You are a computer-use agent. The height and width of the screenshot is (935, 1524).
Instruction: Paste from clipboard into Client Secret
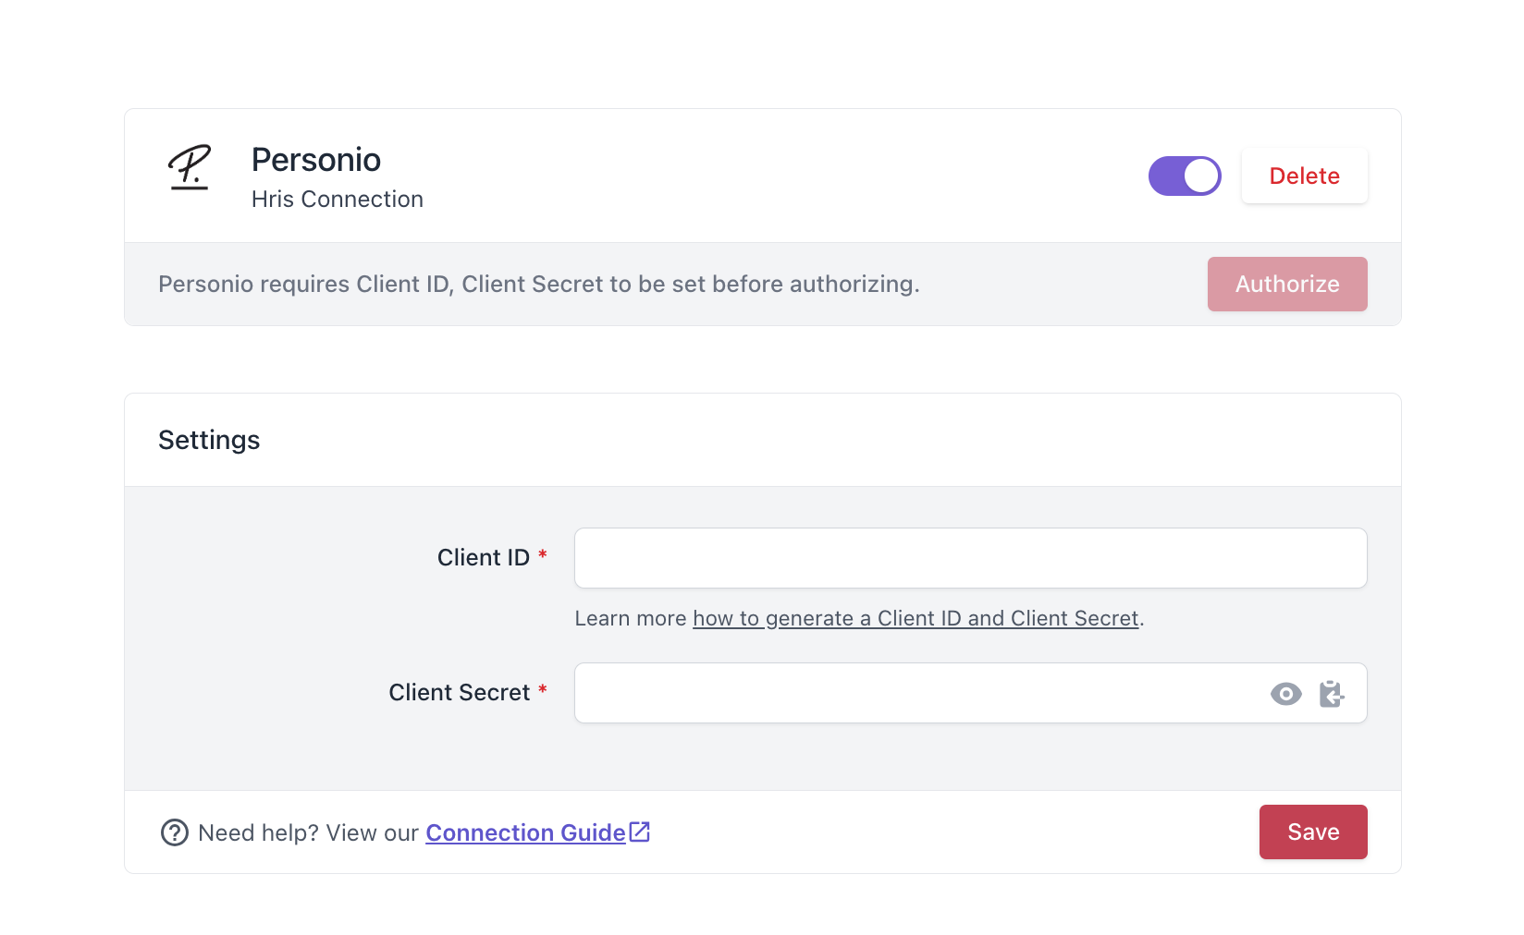(1332, 694)
